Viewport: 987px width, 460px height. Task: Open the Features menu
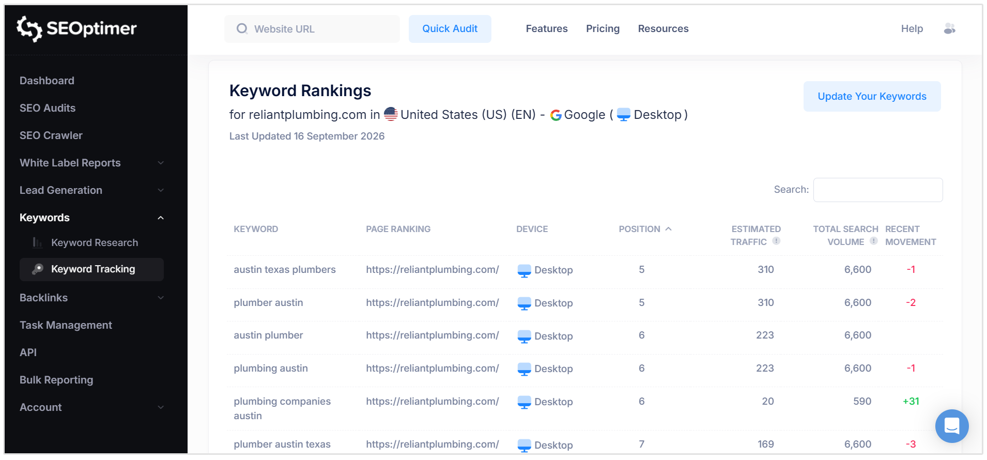pos(547,29)
